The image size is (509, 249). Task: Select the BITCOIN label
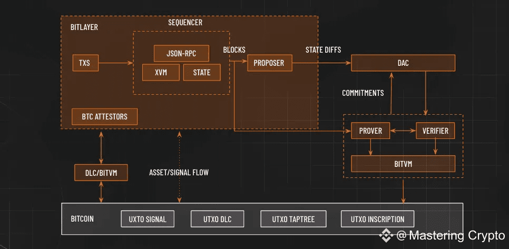82,218
